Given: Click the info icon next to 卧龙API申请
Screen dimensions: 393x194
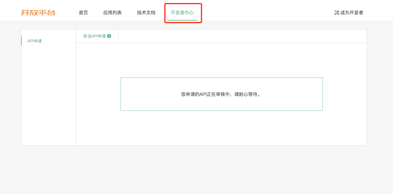Looking at the screenshot, I should coord(109,36).
